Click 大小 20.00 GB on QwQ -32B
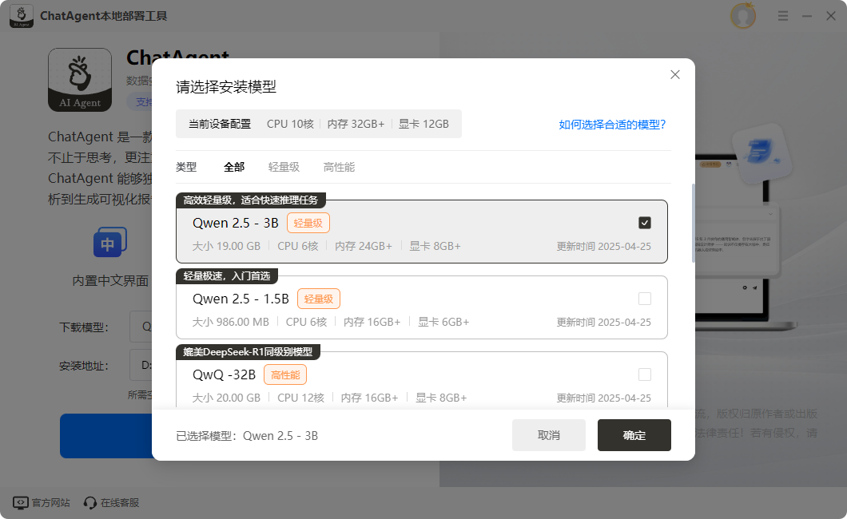This screenshot has height=519, width=847. 226,398
